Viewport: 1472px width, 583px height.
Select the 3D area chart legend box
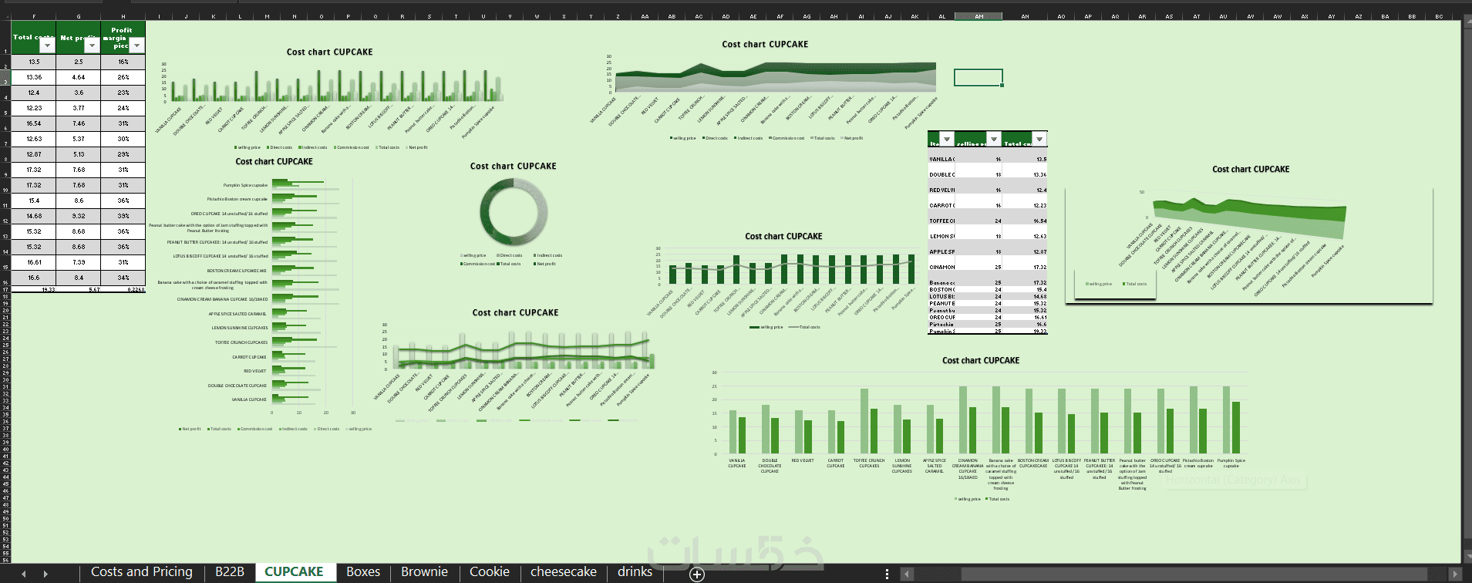click(x=1116, y=284)
